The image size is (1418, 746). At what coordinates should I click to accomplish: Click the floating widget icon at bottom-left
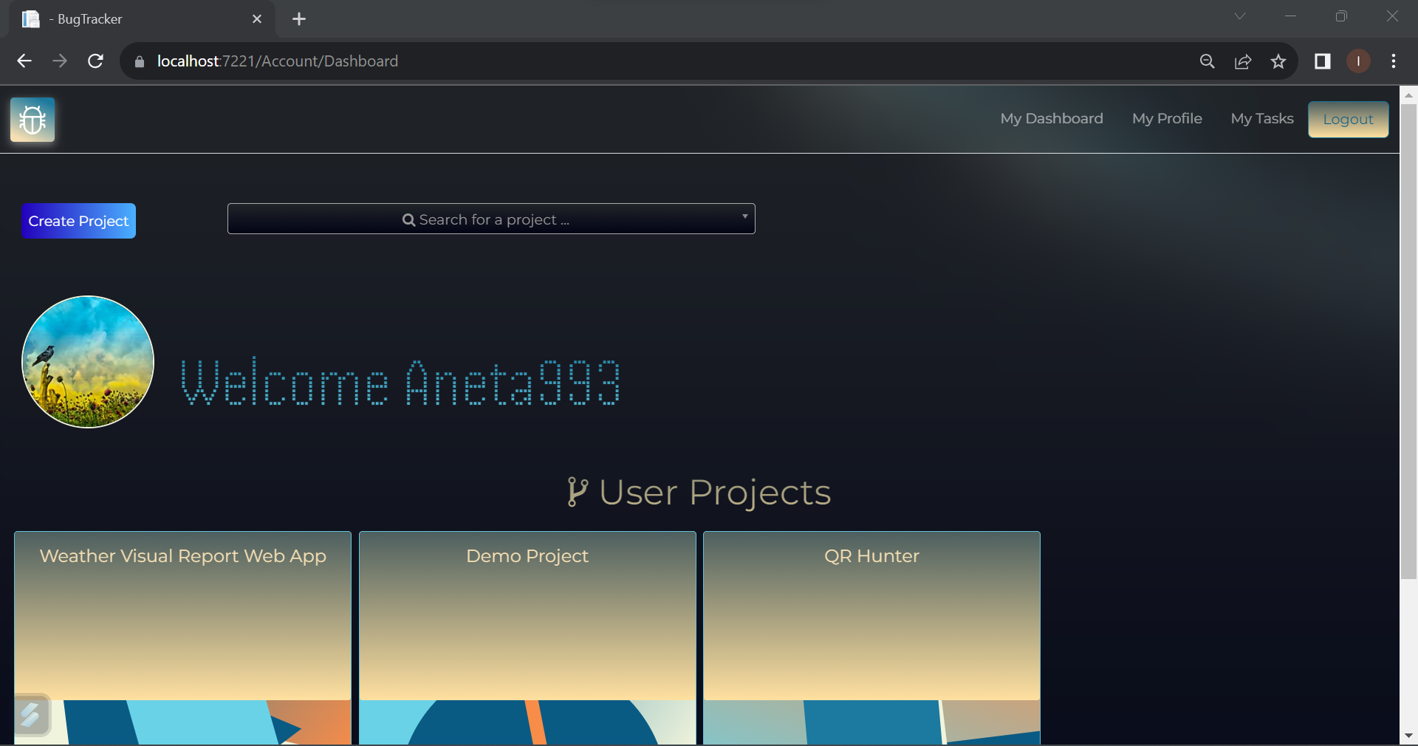pyautogui.click(x=31, y=715)
